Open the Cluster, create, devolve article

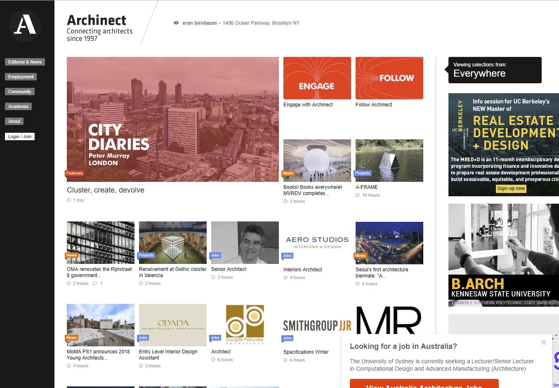point(106,190)
